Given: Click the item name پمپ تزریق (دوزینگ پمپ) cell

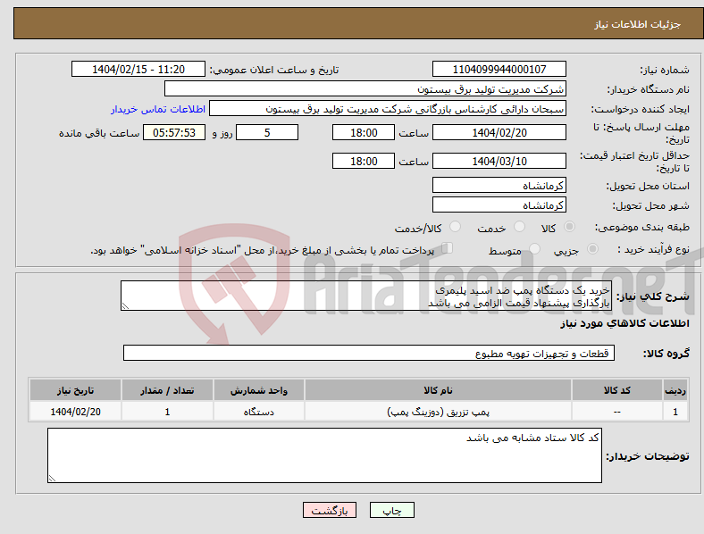Looking at the screenshot, I should tap(438, 412).
